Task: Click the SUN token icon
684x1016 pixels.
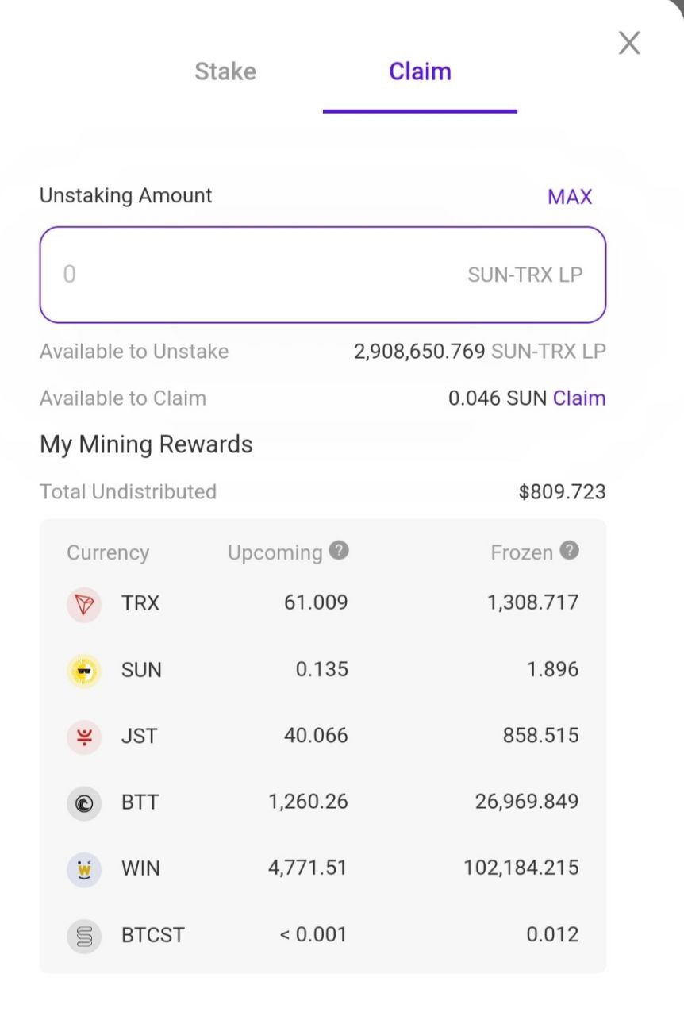Action: pos(84,671)
